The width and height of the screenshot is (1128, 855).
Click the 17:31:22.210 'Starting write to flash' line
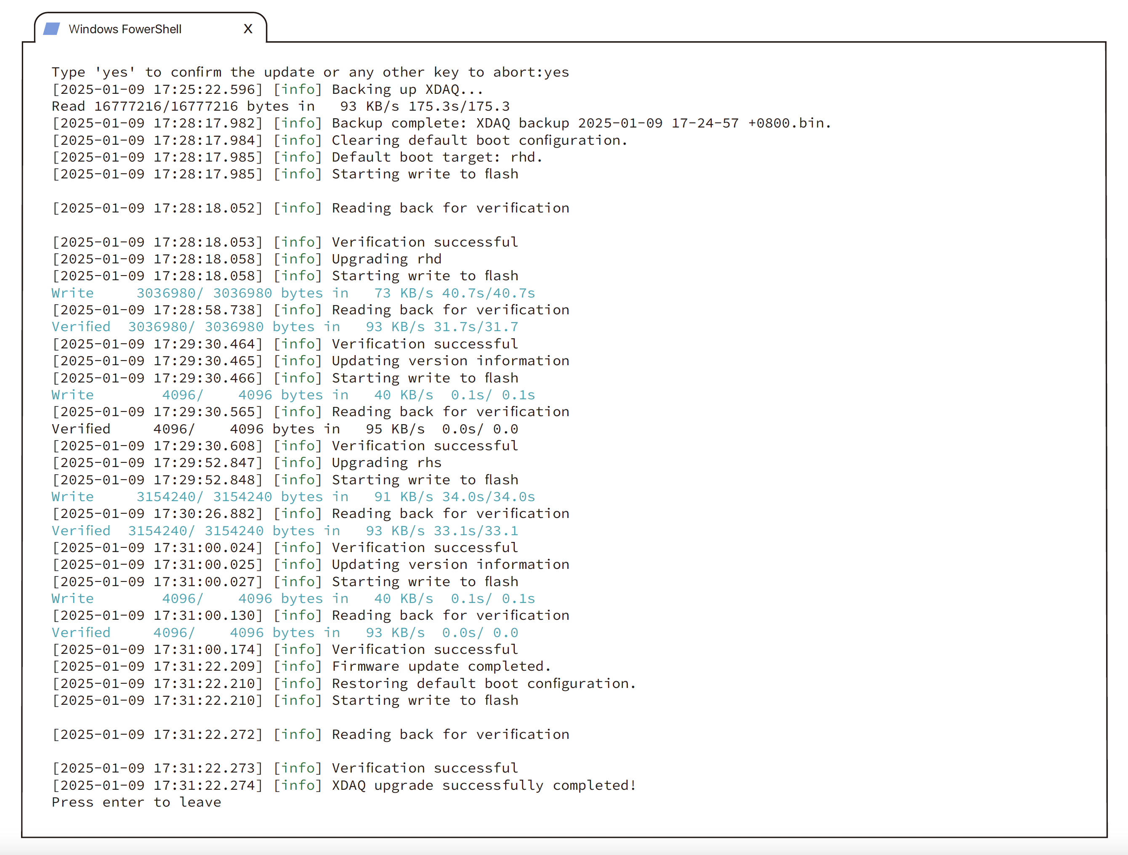point(285,700)
